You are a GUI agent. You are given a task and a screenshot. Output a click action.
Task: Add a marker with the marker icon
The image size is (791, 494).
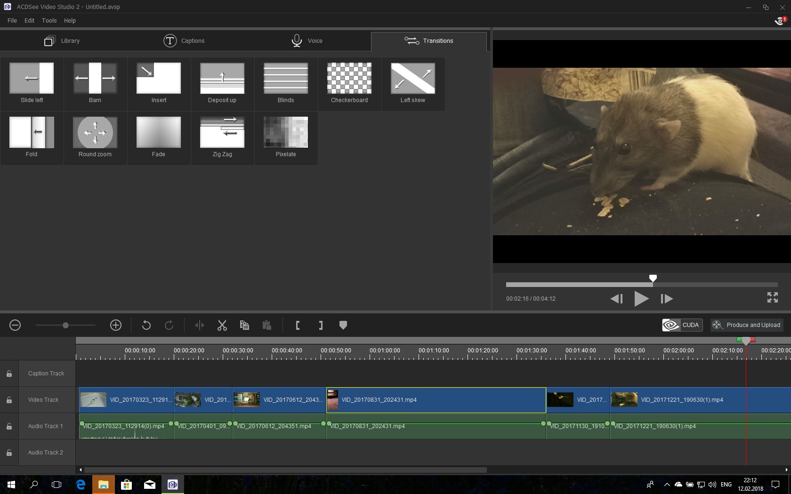coord(343,325)
